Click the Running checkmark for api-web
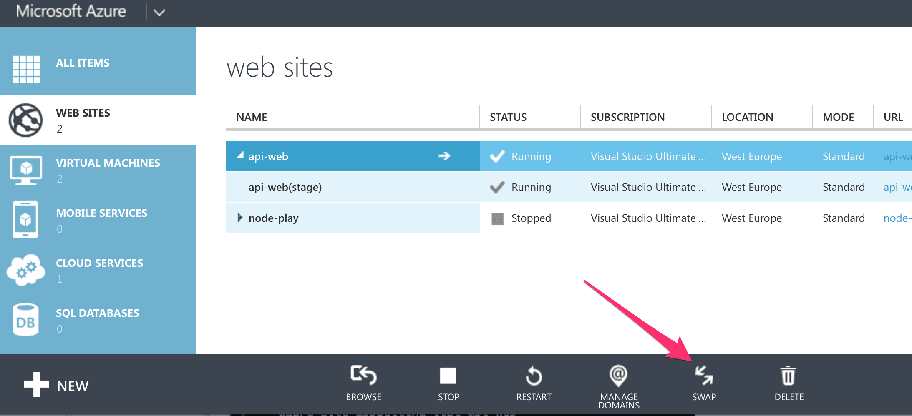Screen dimensions: 912x416 click(x=497, y=156)
